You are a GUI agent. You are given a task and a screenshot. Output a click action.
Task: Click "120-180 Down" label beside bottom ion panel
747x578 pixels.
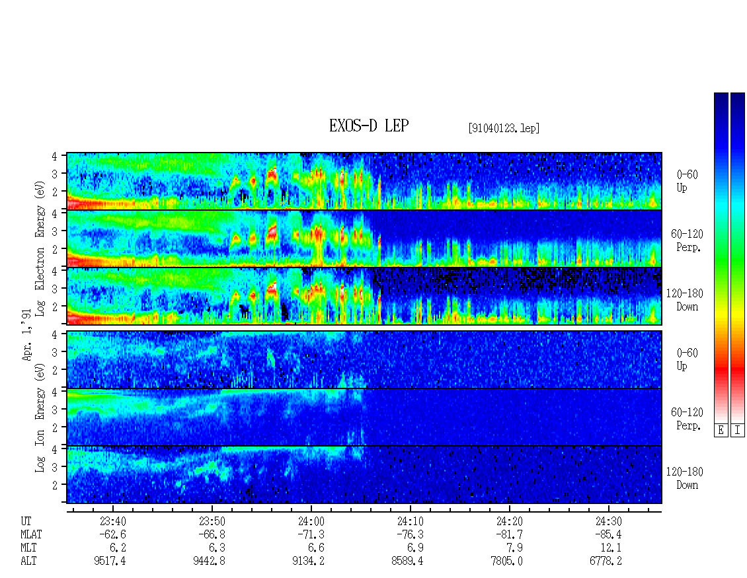(685, 478)
